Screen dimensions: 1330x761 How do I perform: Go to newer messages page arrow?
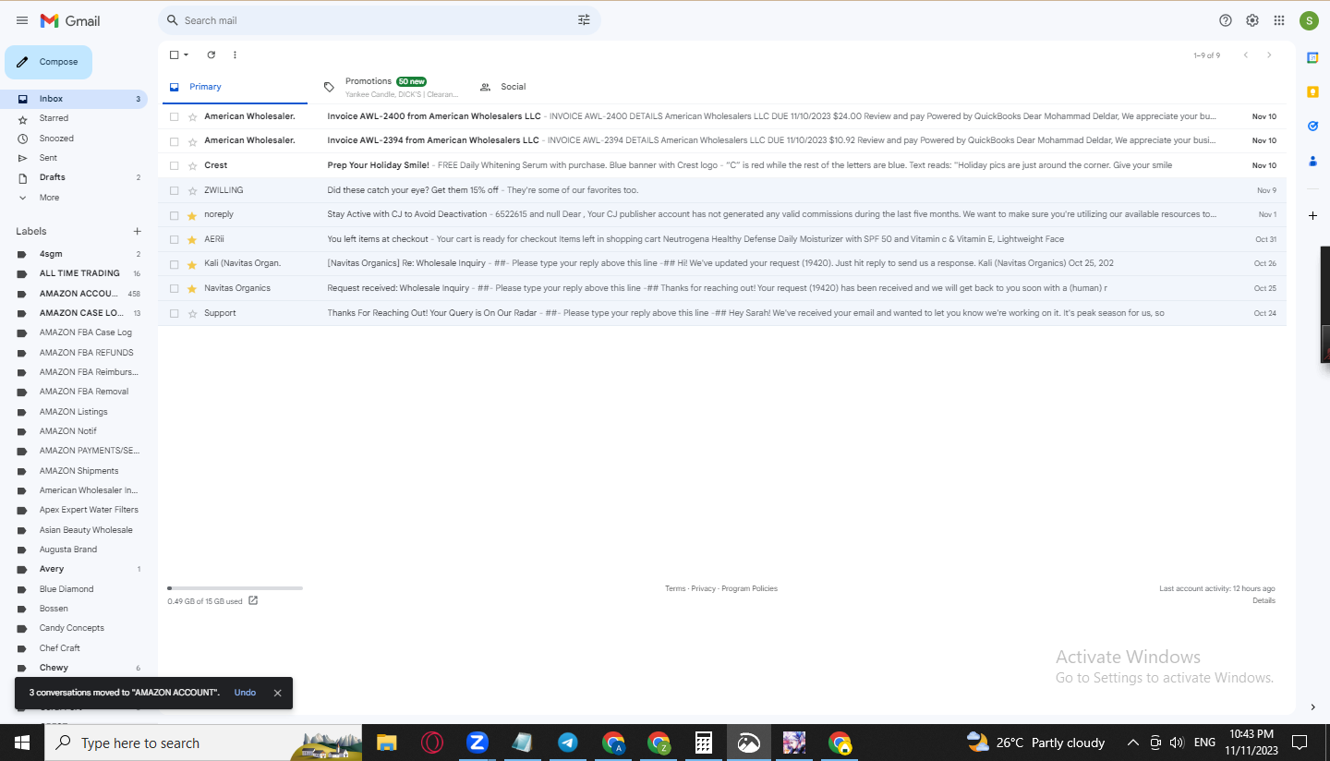[x=1245, y=55]
